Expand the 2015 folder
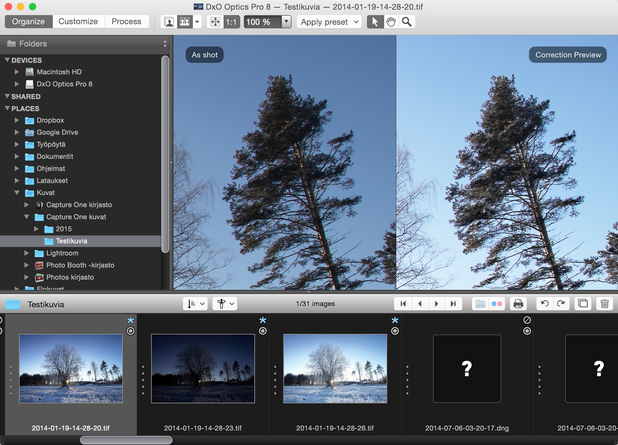 pyautogui.click(x=36, y=229)
